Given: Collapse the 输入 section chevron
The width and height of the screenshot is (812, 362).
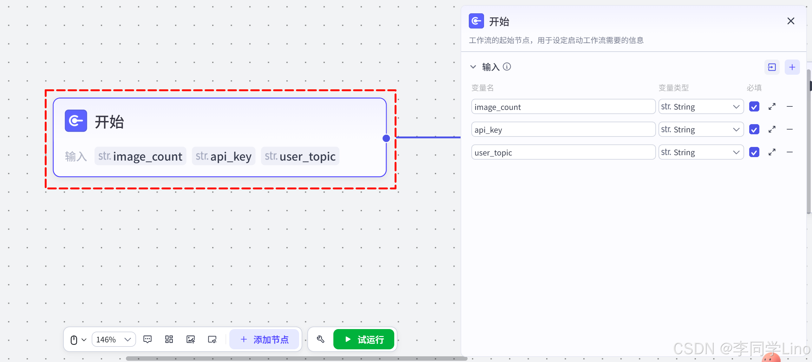Looking at the screenshot, I should tap(473, 67).
